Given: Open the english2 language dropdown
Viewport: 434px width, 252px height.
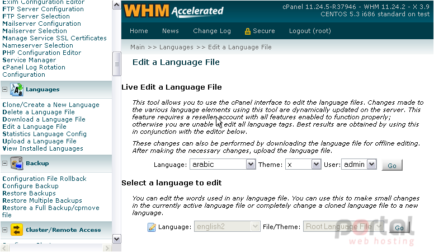Looking at the screenshot, I should click(x=227, y=226).
